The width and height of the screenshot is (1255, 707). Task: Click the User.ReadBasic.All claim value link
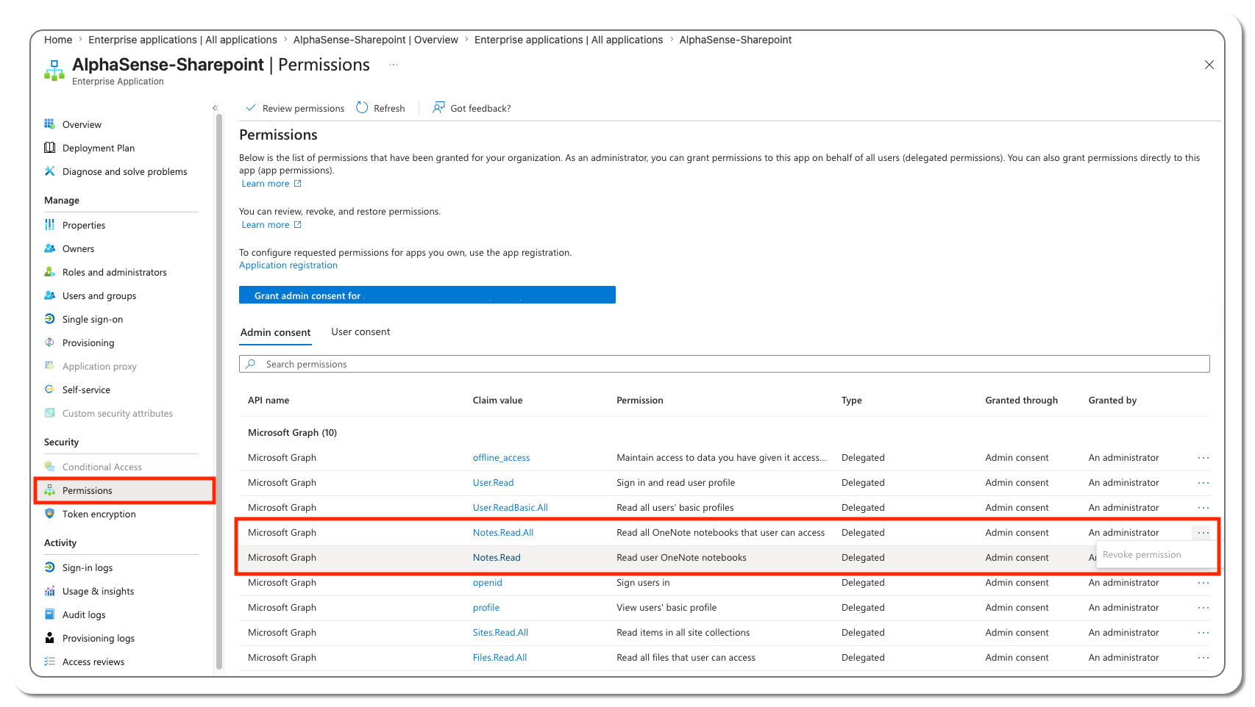(511, 508)
